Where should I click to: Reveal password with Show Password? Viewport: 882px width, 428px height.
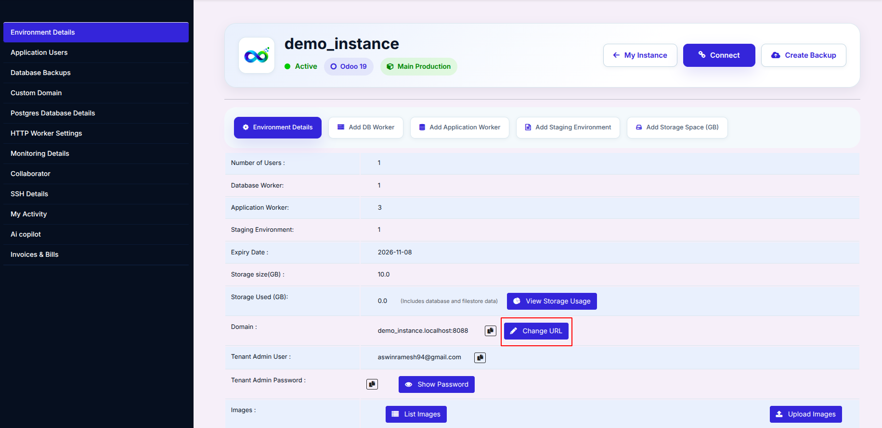pyautogui.click(x=437, y=384)
